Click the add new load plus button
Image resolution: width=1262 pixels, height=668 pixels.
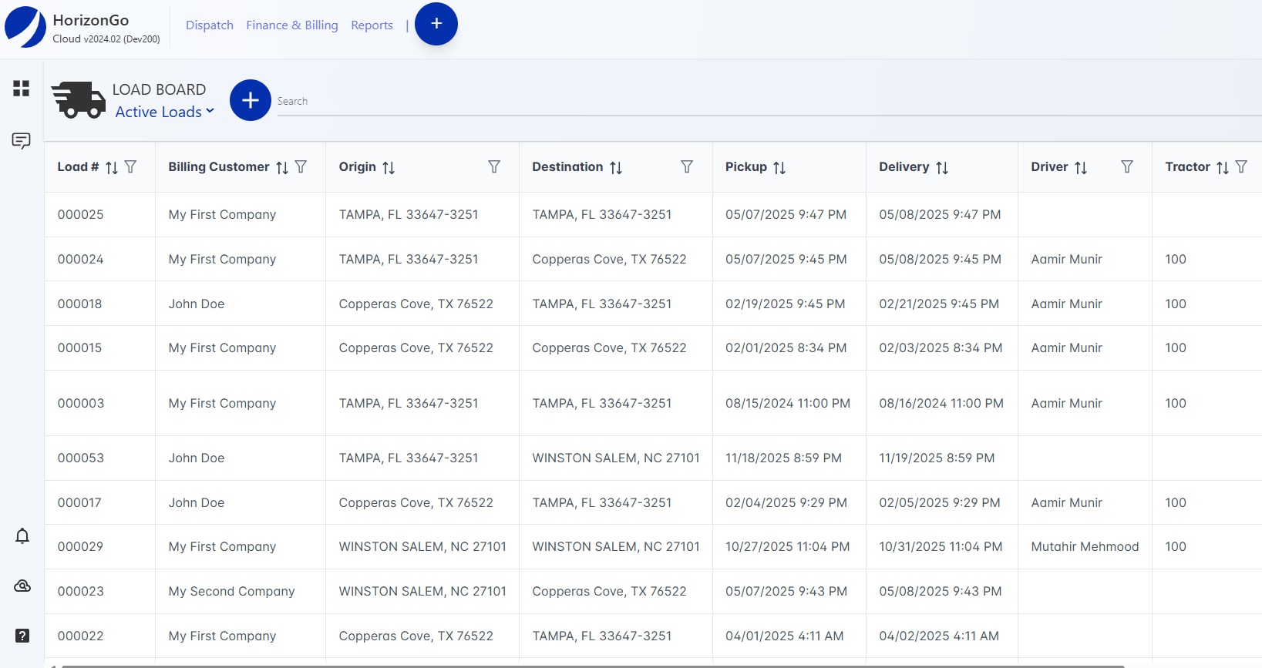point(251,100)
